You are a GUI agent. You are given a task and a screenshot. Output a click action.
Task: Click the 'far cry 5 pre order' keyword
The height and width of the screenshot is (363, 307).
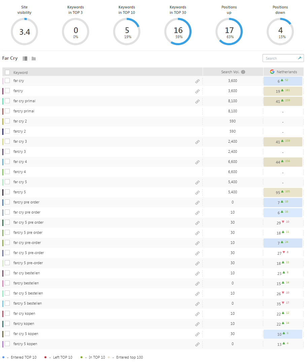tap(28, 222)
